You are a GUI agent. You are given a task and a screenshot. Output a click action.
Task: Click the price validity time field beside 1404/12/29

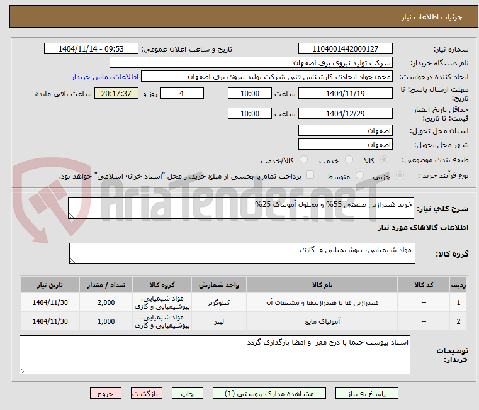[250, 114]
